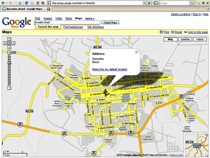The width and height of the screenshot is (210, 158).
Task: Pan the map right arrow
Action: (13, 43)
